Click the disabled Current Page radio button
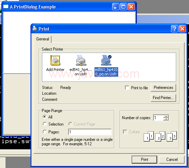 70,124
